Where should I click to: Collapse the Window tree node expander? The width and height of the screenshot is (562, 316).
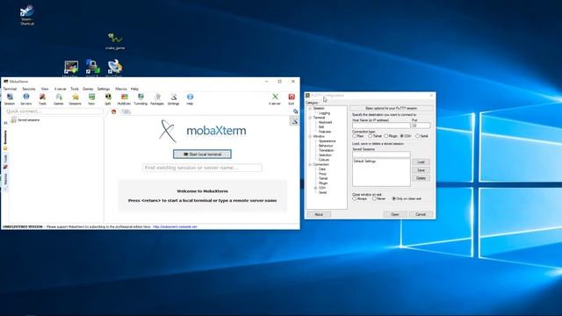(310, 137)
